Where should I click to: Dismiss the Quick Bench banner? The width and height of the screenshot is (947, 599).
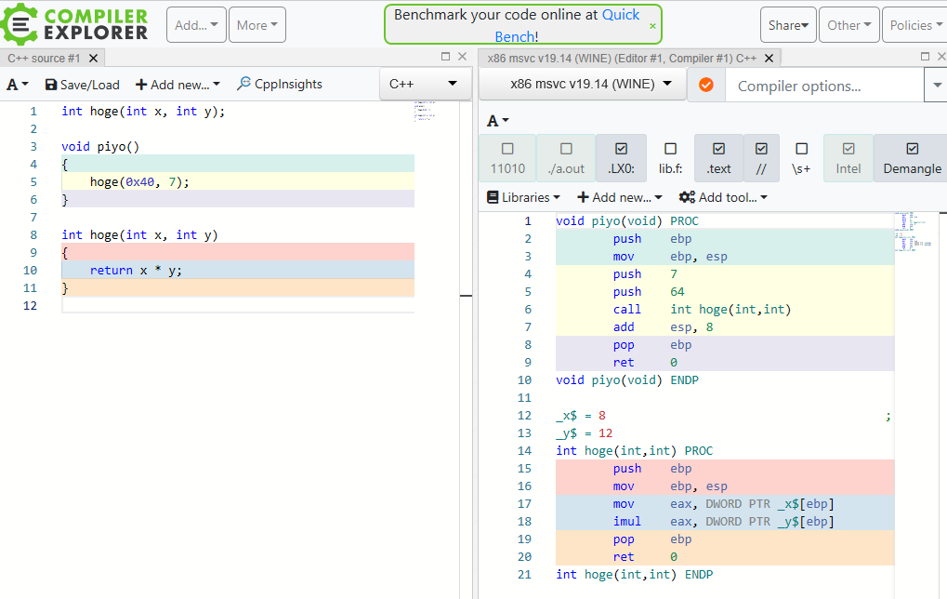point(652,26)
